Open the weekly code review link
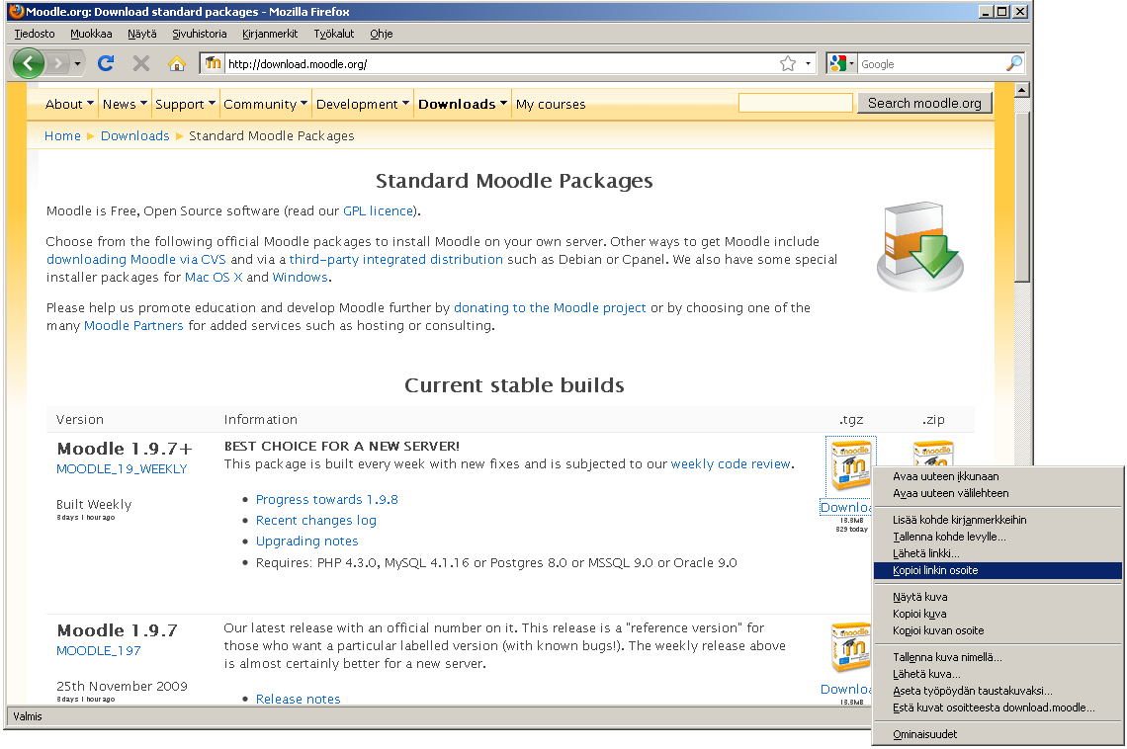Image resolution: width=1127 pixels, height=749 pixels. (731, 463)
